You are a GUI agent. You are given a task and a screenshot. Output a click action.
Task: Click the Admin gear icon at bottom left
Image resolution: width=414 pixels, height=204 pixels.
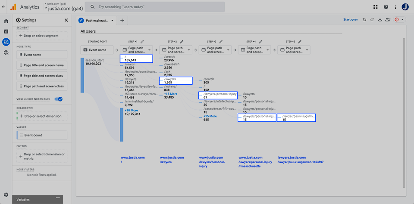[6, 195]
